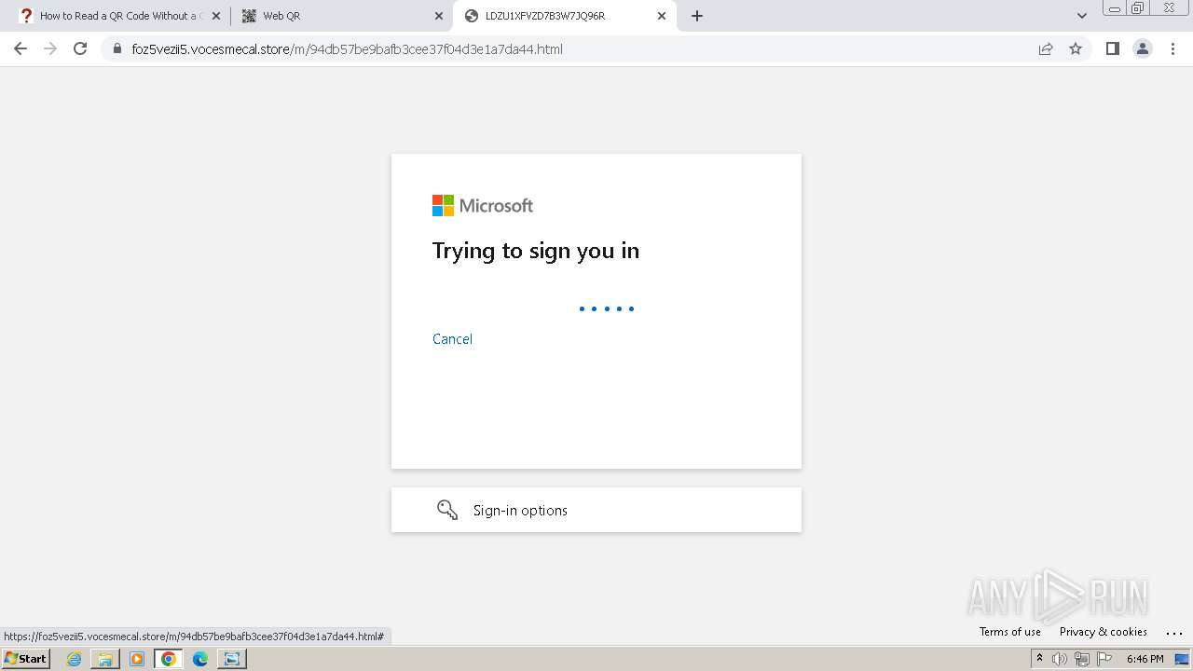This screenshot has height=671, width=1193.
Task: Restore down the Chrome window
Action: click(1138, 7)
